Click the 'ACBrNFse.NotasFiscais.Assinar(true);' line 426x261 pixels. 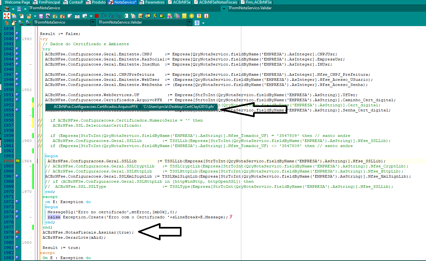[x=88, y=232]
